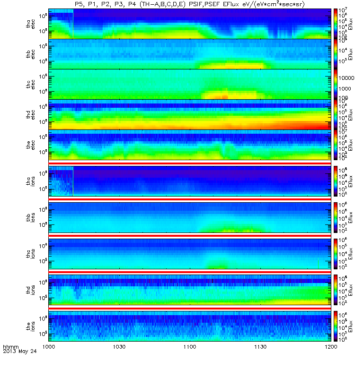Viewport: 355px width, 378px height.
Task: Click the thc ions spectrogram panel
Action: click(190, 254)
